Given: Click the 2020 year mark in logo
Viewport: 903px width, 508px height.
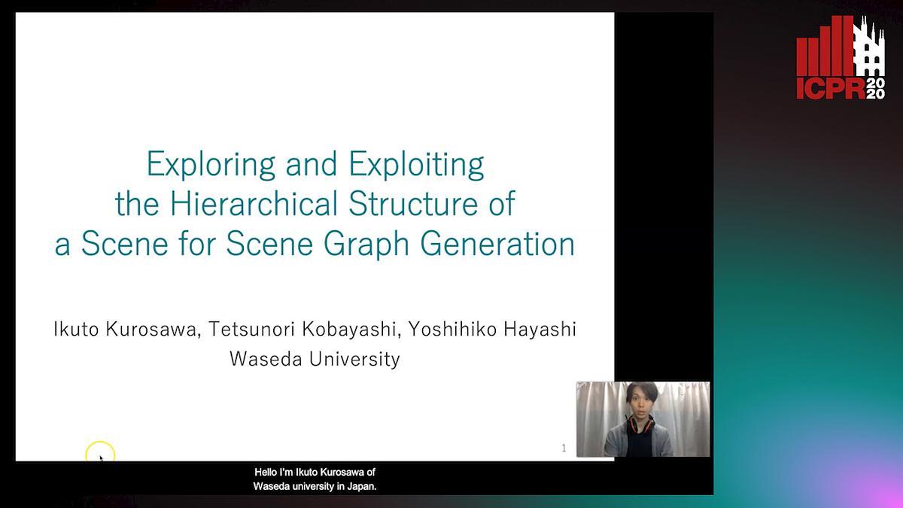Looking at the screenshot, I should point(875,88).
